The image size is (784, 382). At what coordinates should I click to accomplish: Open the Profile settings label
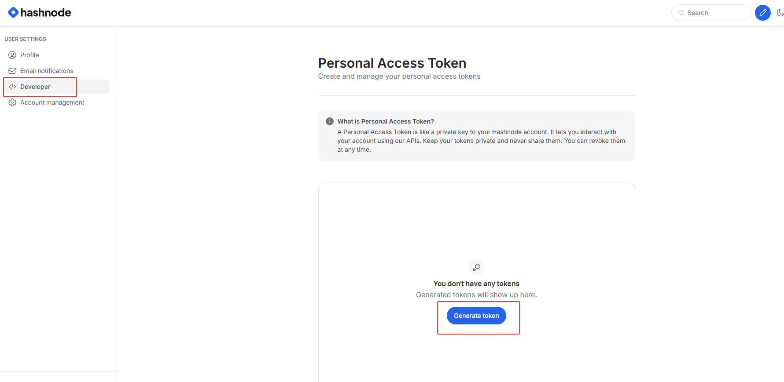(29, 55)
